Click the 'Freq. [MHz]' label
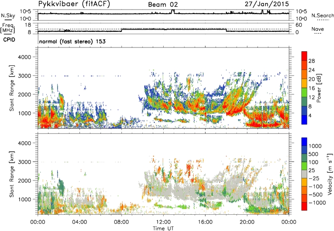The image size is (334, 231). [x=8, y=28]
